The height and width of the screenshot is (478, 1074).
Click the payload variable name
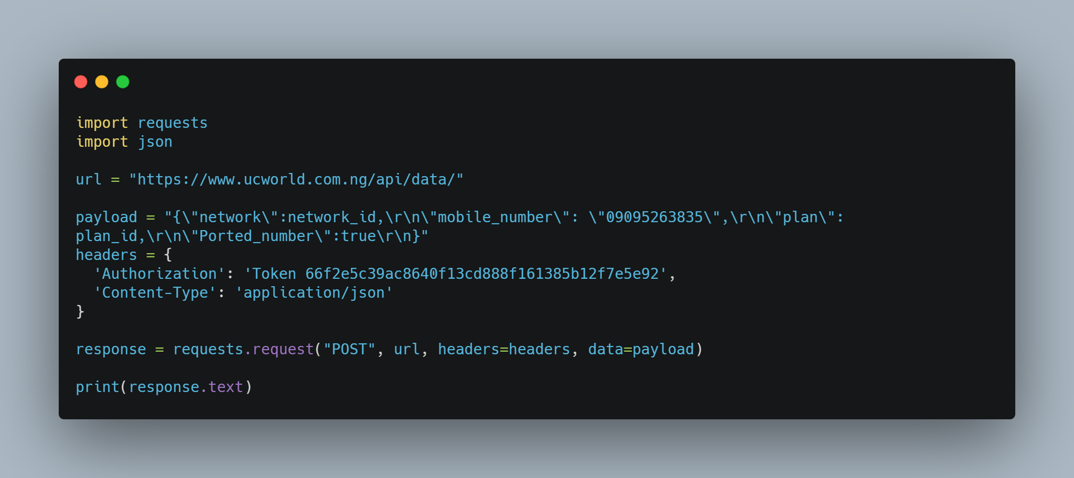click(106, 218)
